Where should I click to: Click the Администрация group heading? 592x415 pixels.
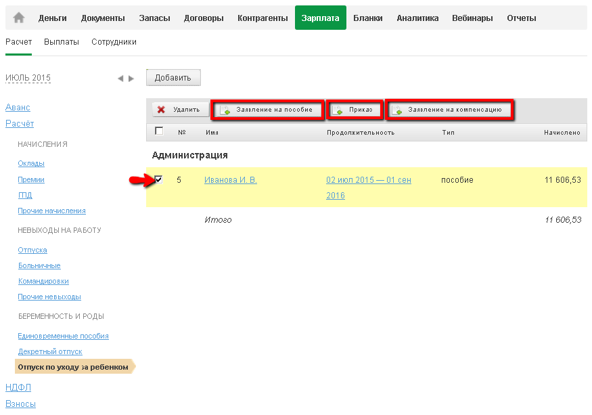(x=189, y=155)
